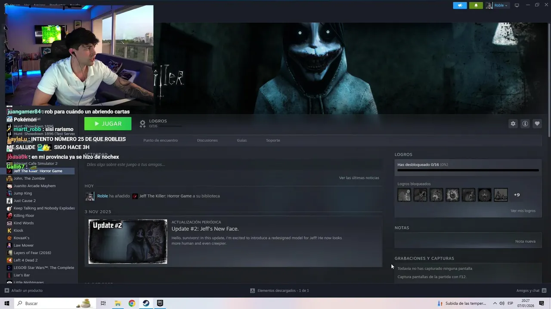Click Roble's avatar in activity feed
Image resolution: width=551 pixels, height=309 pixels.
(90, 196)
